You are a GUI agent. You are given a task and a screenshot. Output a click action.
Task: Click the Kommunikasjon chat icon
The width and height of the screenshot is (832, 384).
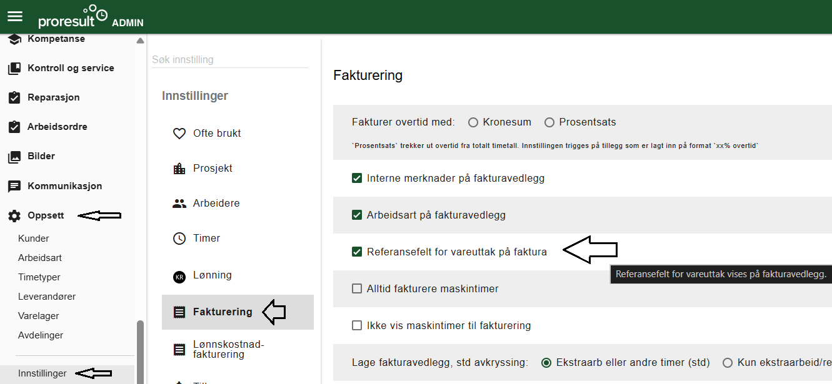(x=14, y=186)
